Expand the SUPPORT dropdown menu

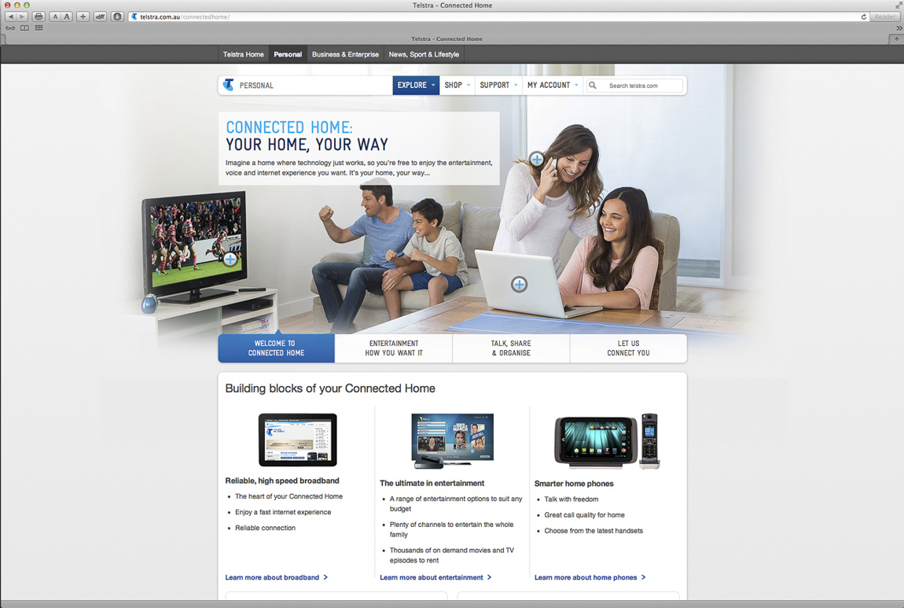pyautogui.click(x=498, y=85)
